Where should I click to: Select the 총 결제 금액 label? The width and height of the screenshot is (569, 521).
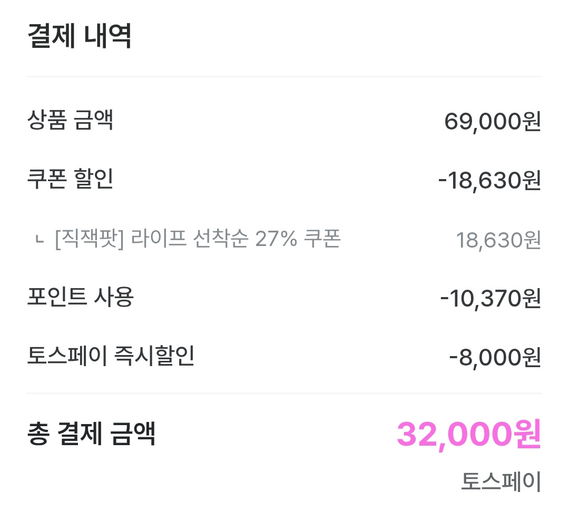tap(91, 434)
